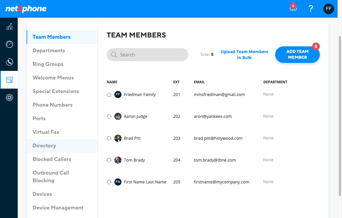342x218 pixels.
Task: Open Device Management
Action: (62, 208)
